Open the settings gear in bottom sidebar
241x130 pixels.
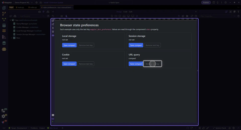pos(3,116)
